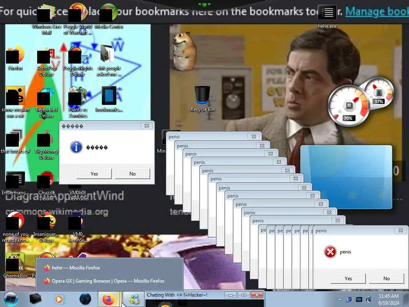409x307 pixels.
Task: Open the 'shit people asked me' folder
Action: tap(109, 61)
